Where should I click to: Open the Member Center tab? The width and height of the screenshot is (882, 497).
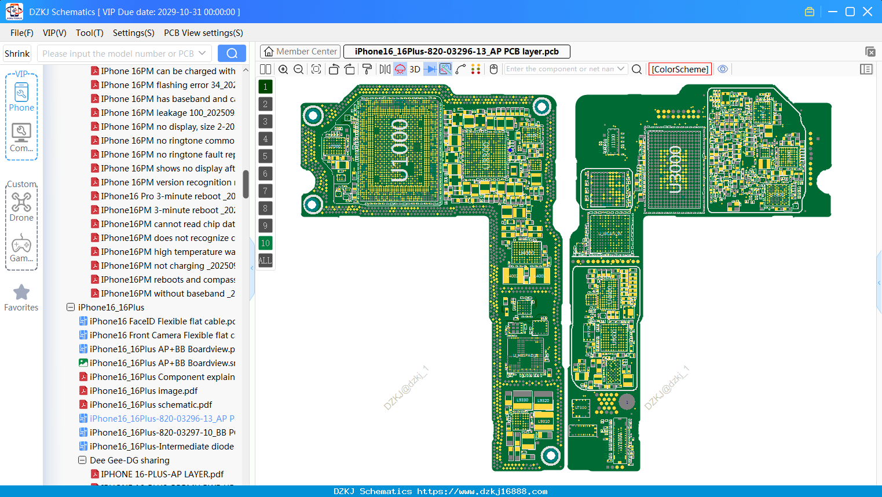tap(300, 52)
